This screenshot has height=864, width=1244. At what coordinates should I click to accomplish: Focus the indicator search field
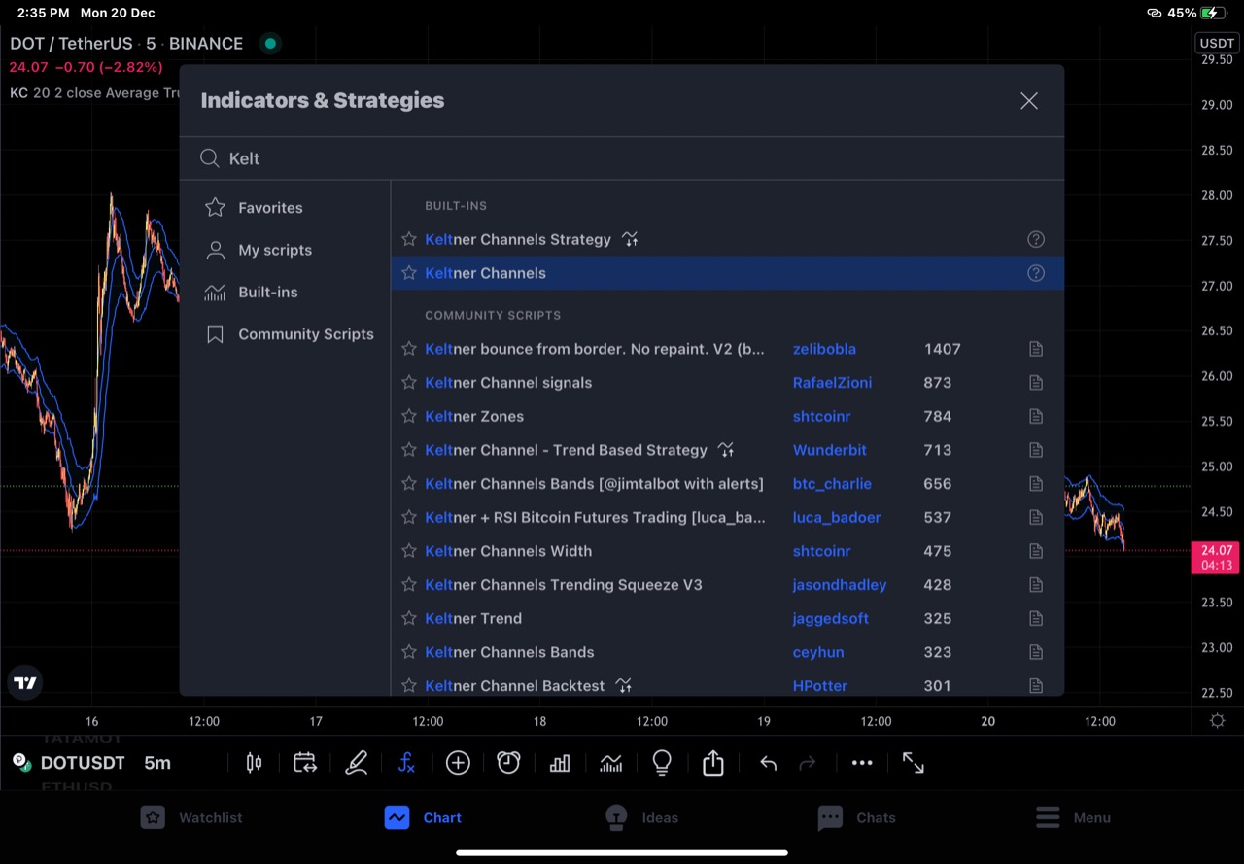[622, 158]
